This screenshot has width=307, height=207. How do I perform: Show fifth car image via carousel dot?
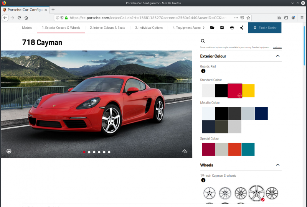pos(104,152)
